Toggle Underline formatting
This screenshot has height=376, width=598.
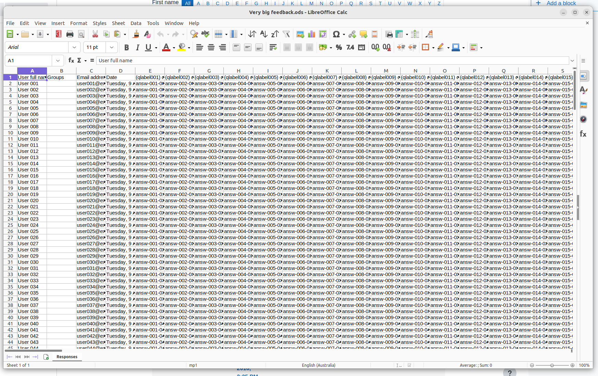(148, 48)
